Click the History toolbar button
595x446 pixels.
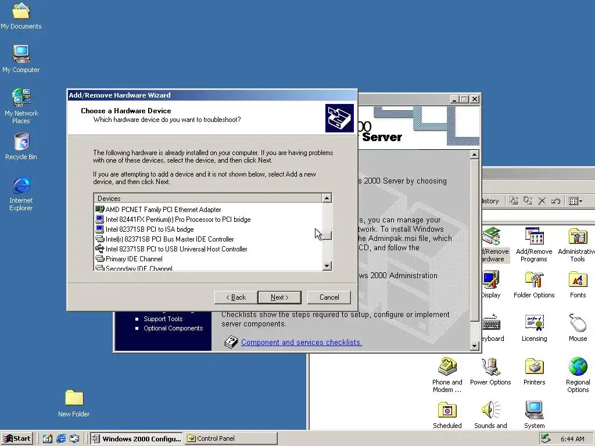tap(492, 201)
